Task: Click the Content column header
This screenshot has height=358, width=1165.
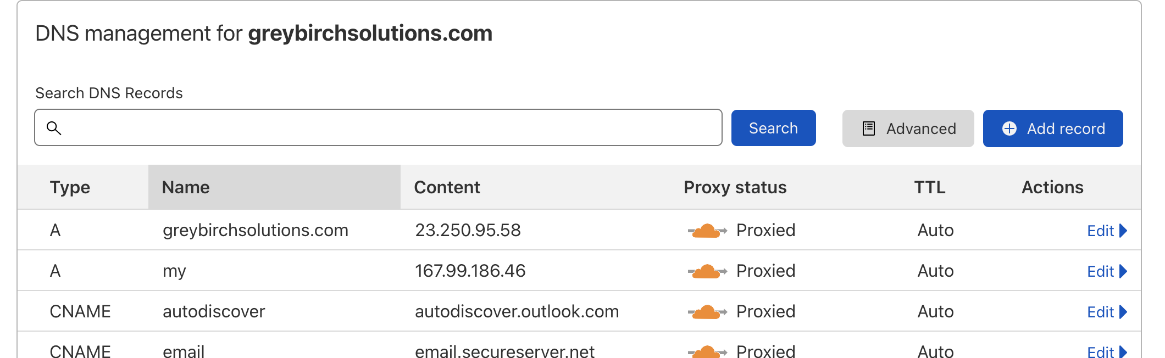Action: (x=447, y=187)
